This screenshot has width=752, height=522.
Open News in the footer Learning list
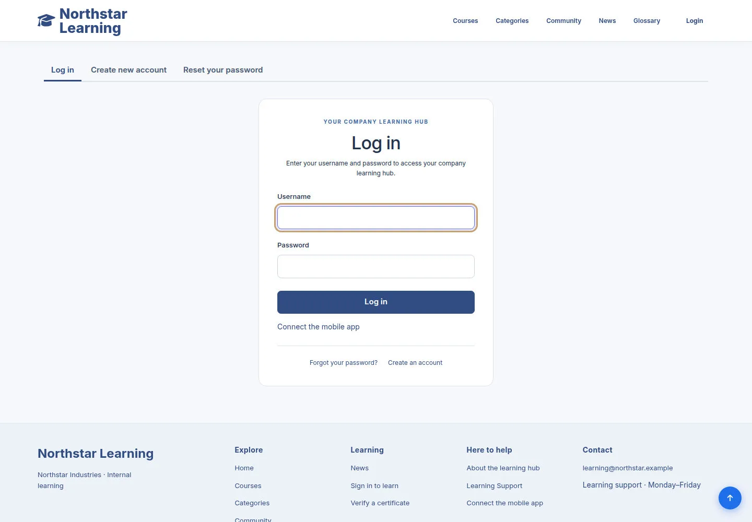click(x=360, y=468)
